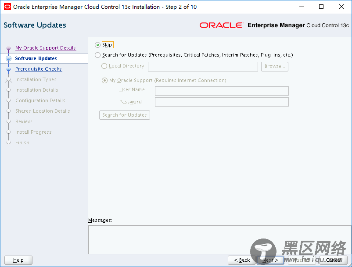352x267 pixels.
Task: Click the Local Directory path field
Action: click(203, 67)
